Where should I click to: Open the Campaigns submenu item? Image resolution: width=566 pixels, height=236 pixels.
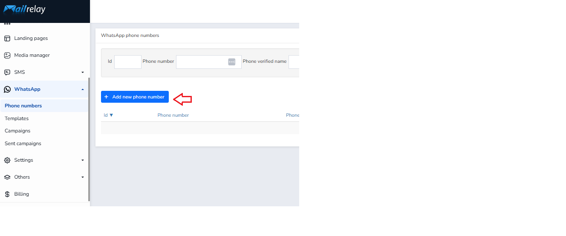[x=17, y=131]
